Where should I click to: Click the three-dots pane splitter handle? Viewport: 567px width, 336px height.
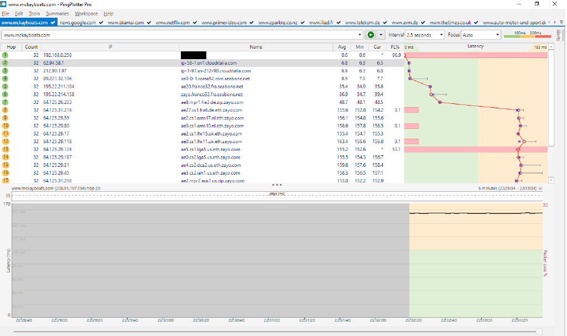click(277, 185)
